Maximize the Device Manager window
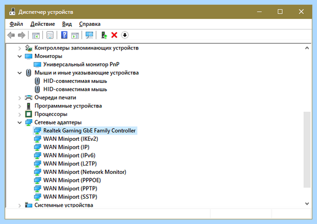This screenshot has width=317, height=224. (x=280, y=12)
